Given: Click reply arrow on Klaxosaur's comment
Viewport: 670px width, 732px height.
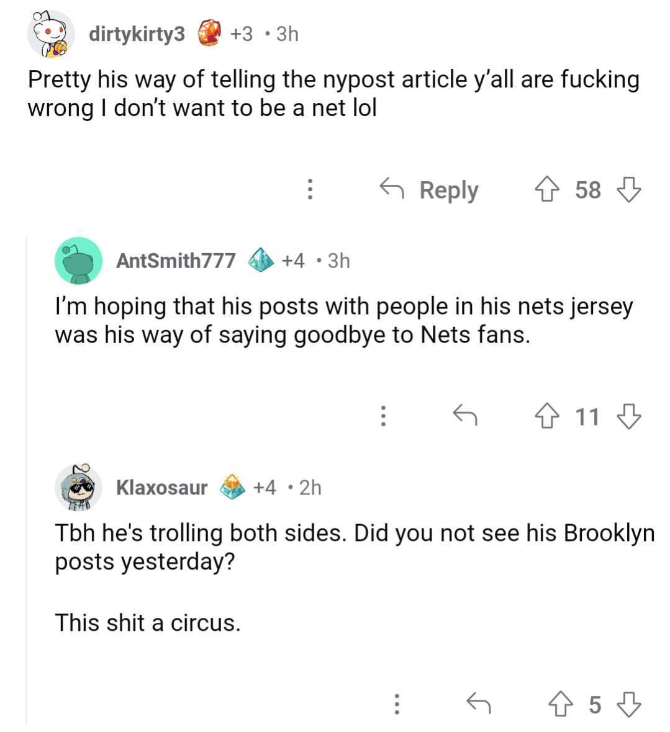Looking at the screenshot, I should (x=478, y=703).
